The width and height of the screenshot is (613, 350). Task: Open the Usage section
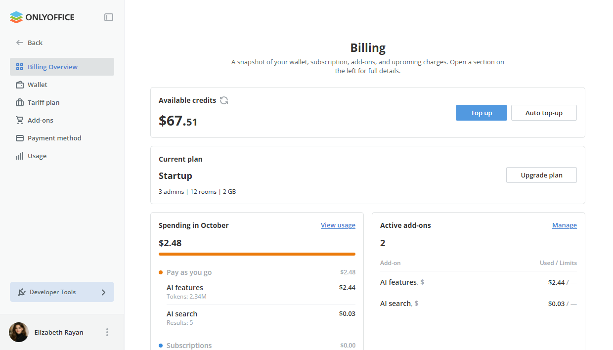click(x=62, y=156)
